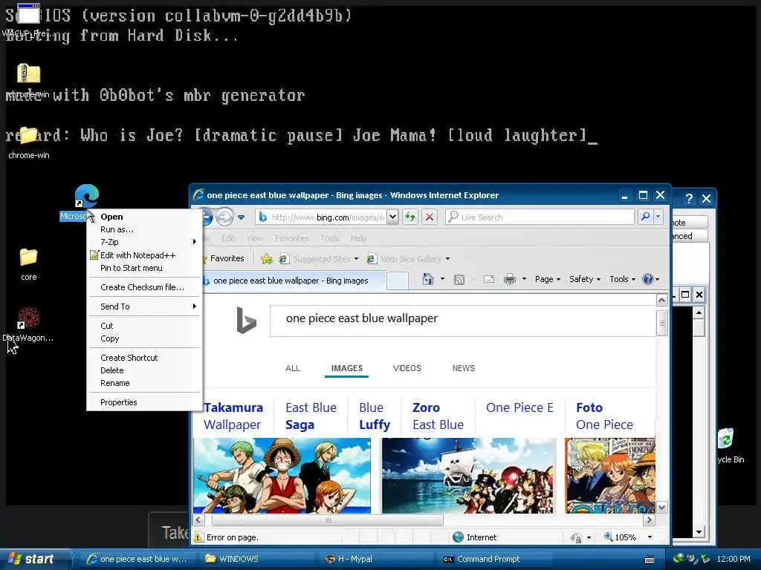
Task: Click the Read Mail envelope icon
Action: pos(489,279)
